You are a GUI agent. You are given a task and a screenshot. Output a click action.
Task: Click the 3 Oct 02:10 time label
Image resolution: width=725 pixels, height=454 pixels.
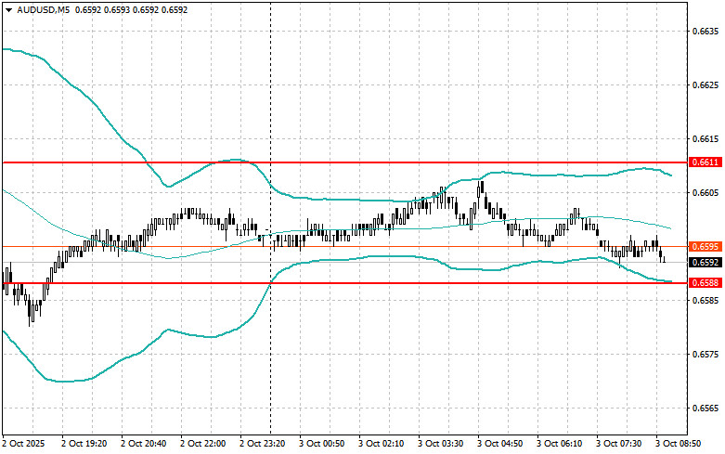click(x=381, y=444)
